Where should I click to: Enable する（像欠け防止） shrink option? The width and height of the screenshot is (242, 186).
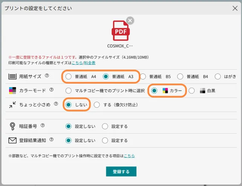96,105
